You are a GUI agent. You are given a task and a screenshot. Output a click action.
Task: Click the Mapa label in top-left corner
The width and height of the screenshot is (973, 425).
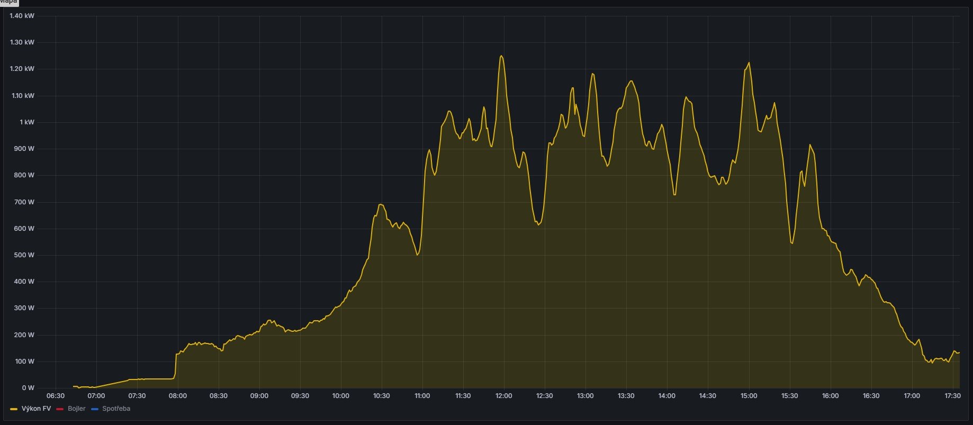point(8,2)
